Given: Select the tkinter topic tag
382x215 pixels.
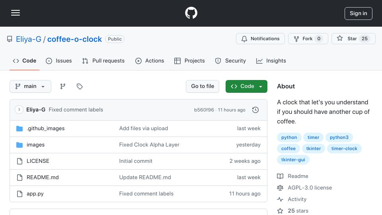Looking at the screenshot, I should pos(314,149).
